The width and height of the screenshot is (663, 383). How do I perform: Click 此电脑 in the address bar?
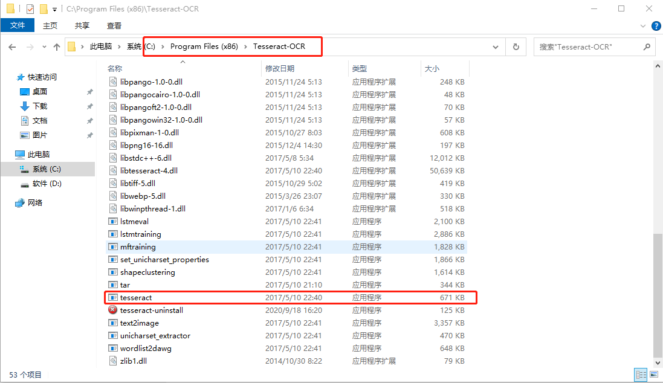point(101,47)
